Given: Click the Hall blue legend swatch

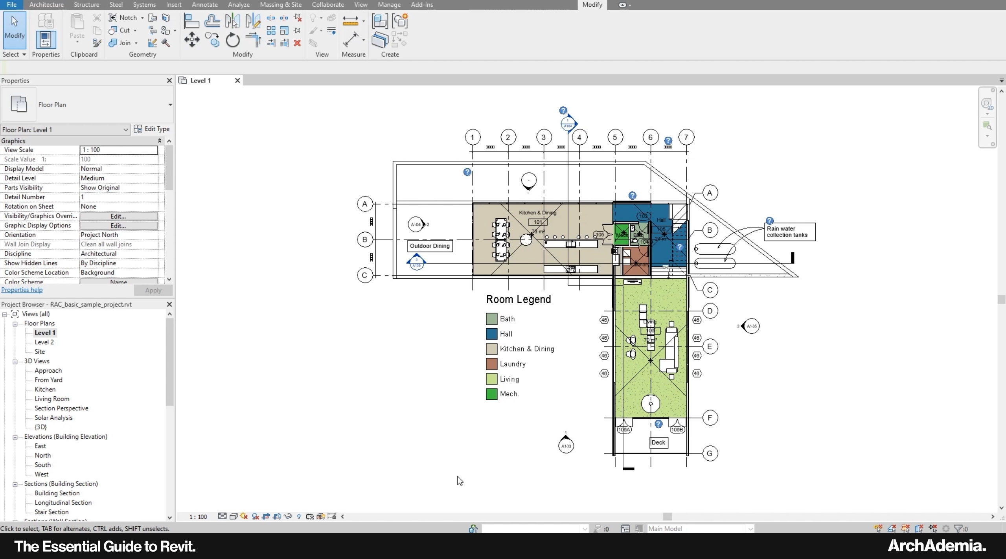Looking at the screenshot, I should [491, 334].
